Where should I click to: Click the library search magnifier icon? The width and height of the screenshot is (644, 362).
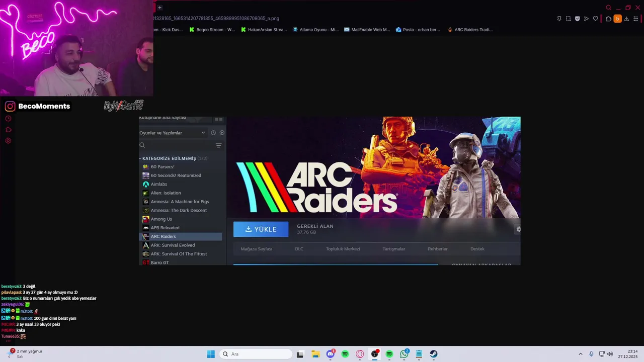coord(142,145)
